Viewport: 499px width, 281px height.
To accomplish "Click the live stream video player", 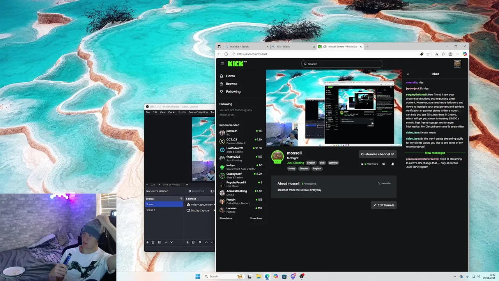I will tap(334, 108).
